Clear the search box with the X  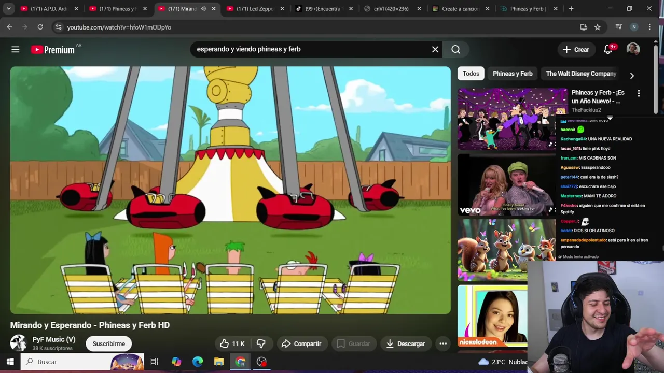point(435,49)
